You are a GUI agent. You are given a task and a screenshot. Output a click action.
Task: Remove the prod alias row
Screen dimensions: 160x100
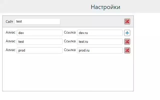pyautogui.click(x=127, y=50)
